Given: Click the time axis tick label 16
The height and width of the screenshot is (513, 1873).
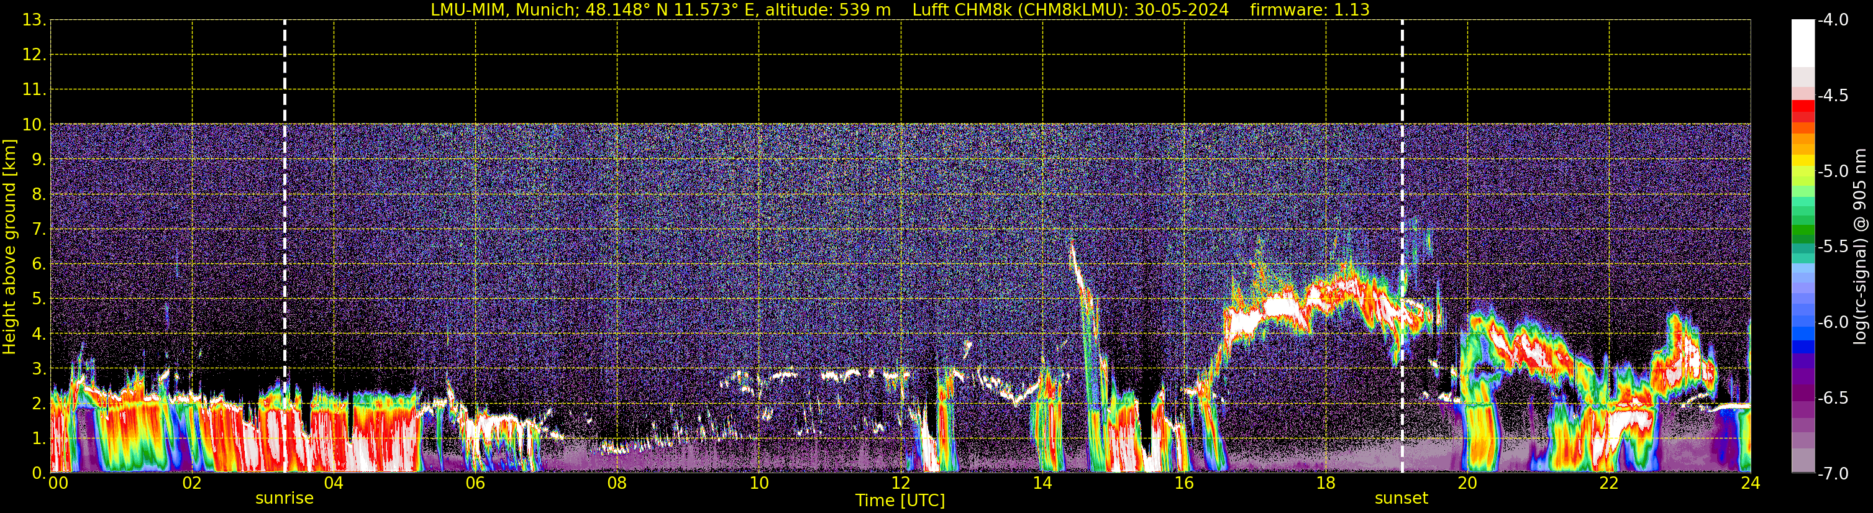Looking at the screenshot, I should pos(1185,483).
